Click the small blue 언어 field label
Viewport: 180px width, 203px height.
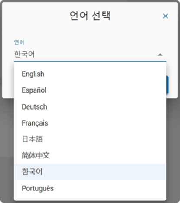pos(19,42)
